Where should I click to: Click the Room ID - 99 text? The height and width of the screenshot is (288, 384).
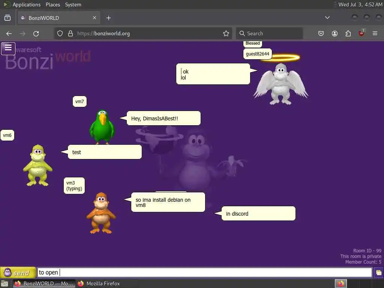(x=367, y=251)
